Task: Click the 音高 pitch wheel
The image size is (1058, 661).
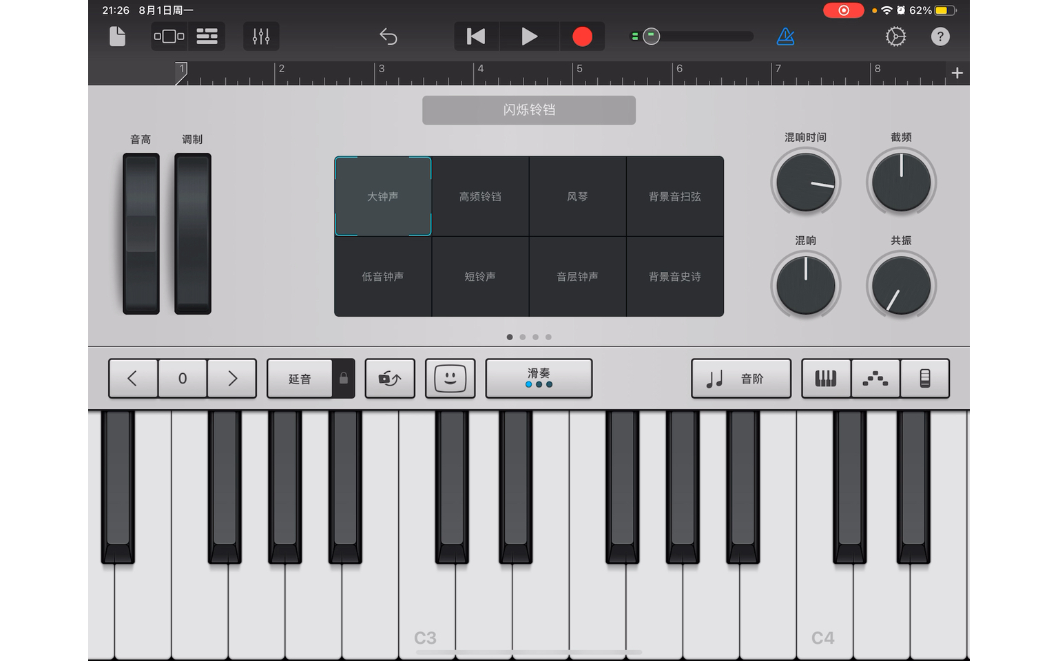Action: pos(141,233)
